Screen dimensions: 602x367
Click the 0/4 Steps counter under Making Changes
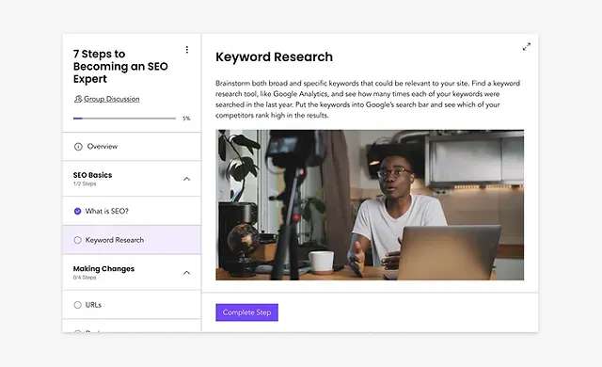[x=85, y=278]
